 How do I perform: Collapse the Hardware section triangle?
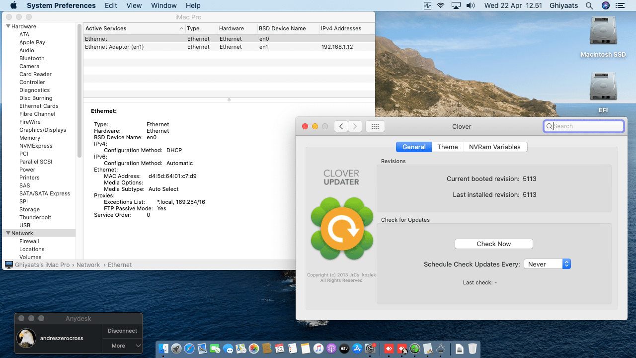8,26
